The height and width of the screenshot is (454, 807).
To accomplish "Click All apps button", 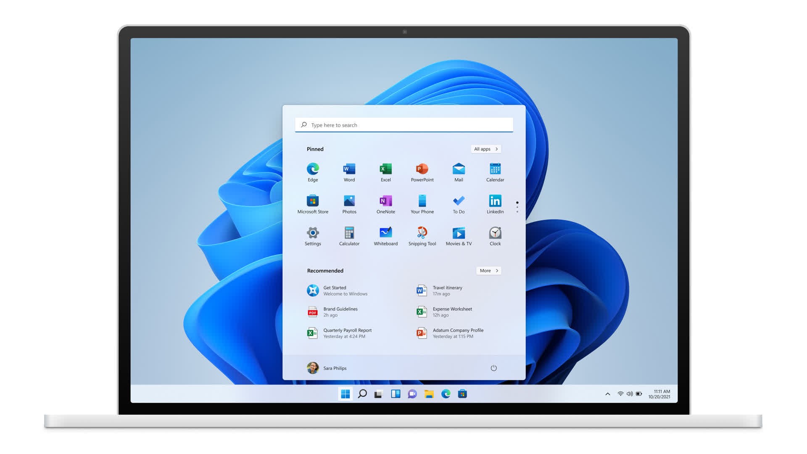I will (x=485, y=148).
